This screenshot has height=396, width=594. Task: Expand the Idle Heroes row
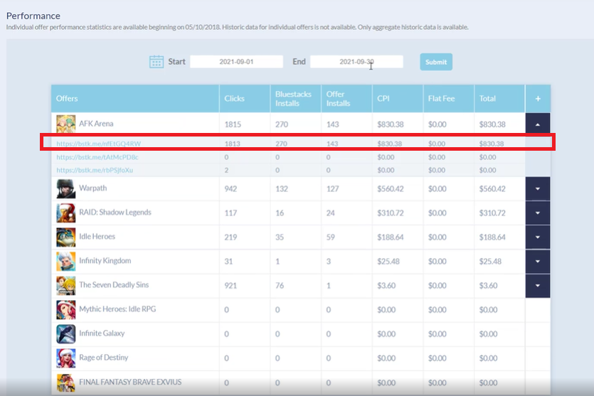(538, 237)
